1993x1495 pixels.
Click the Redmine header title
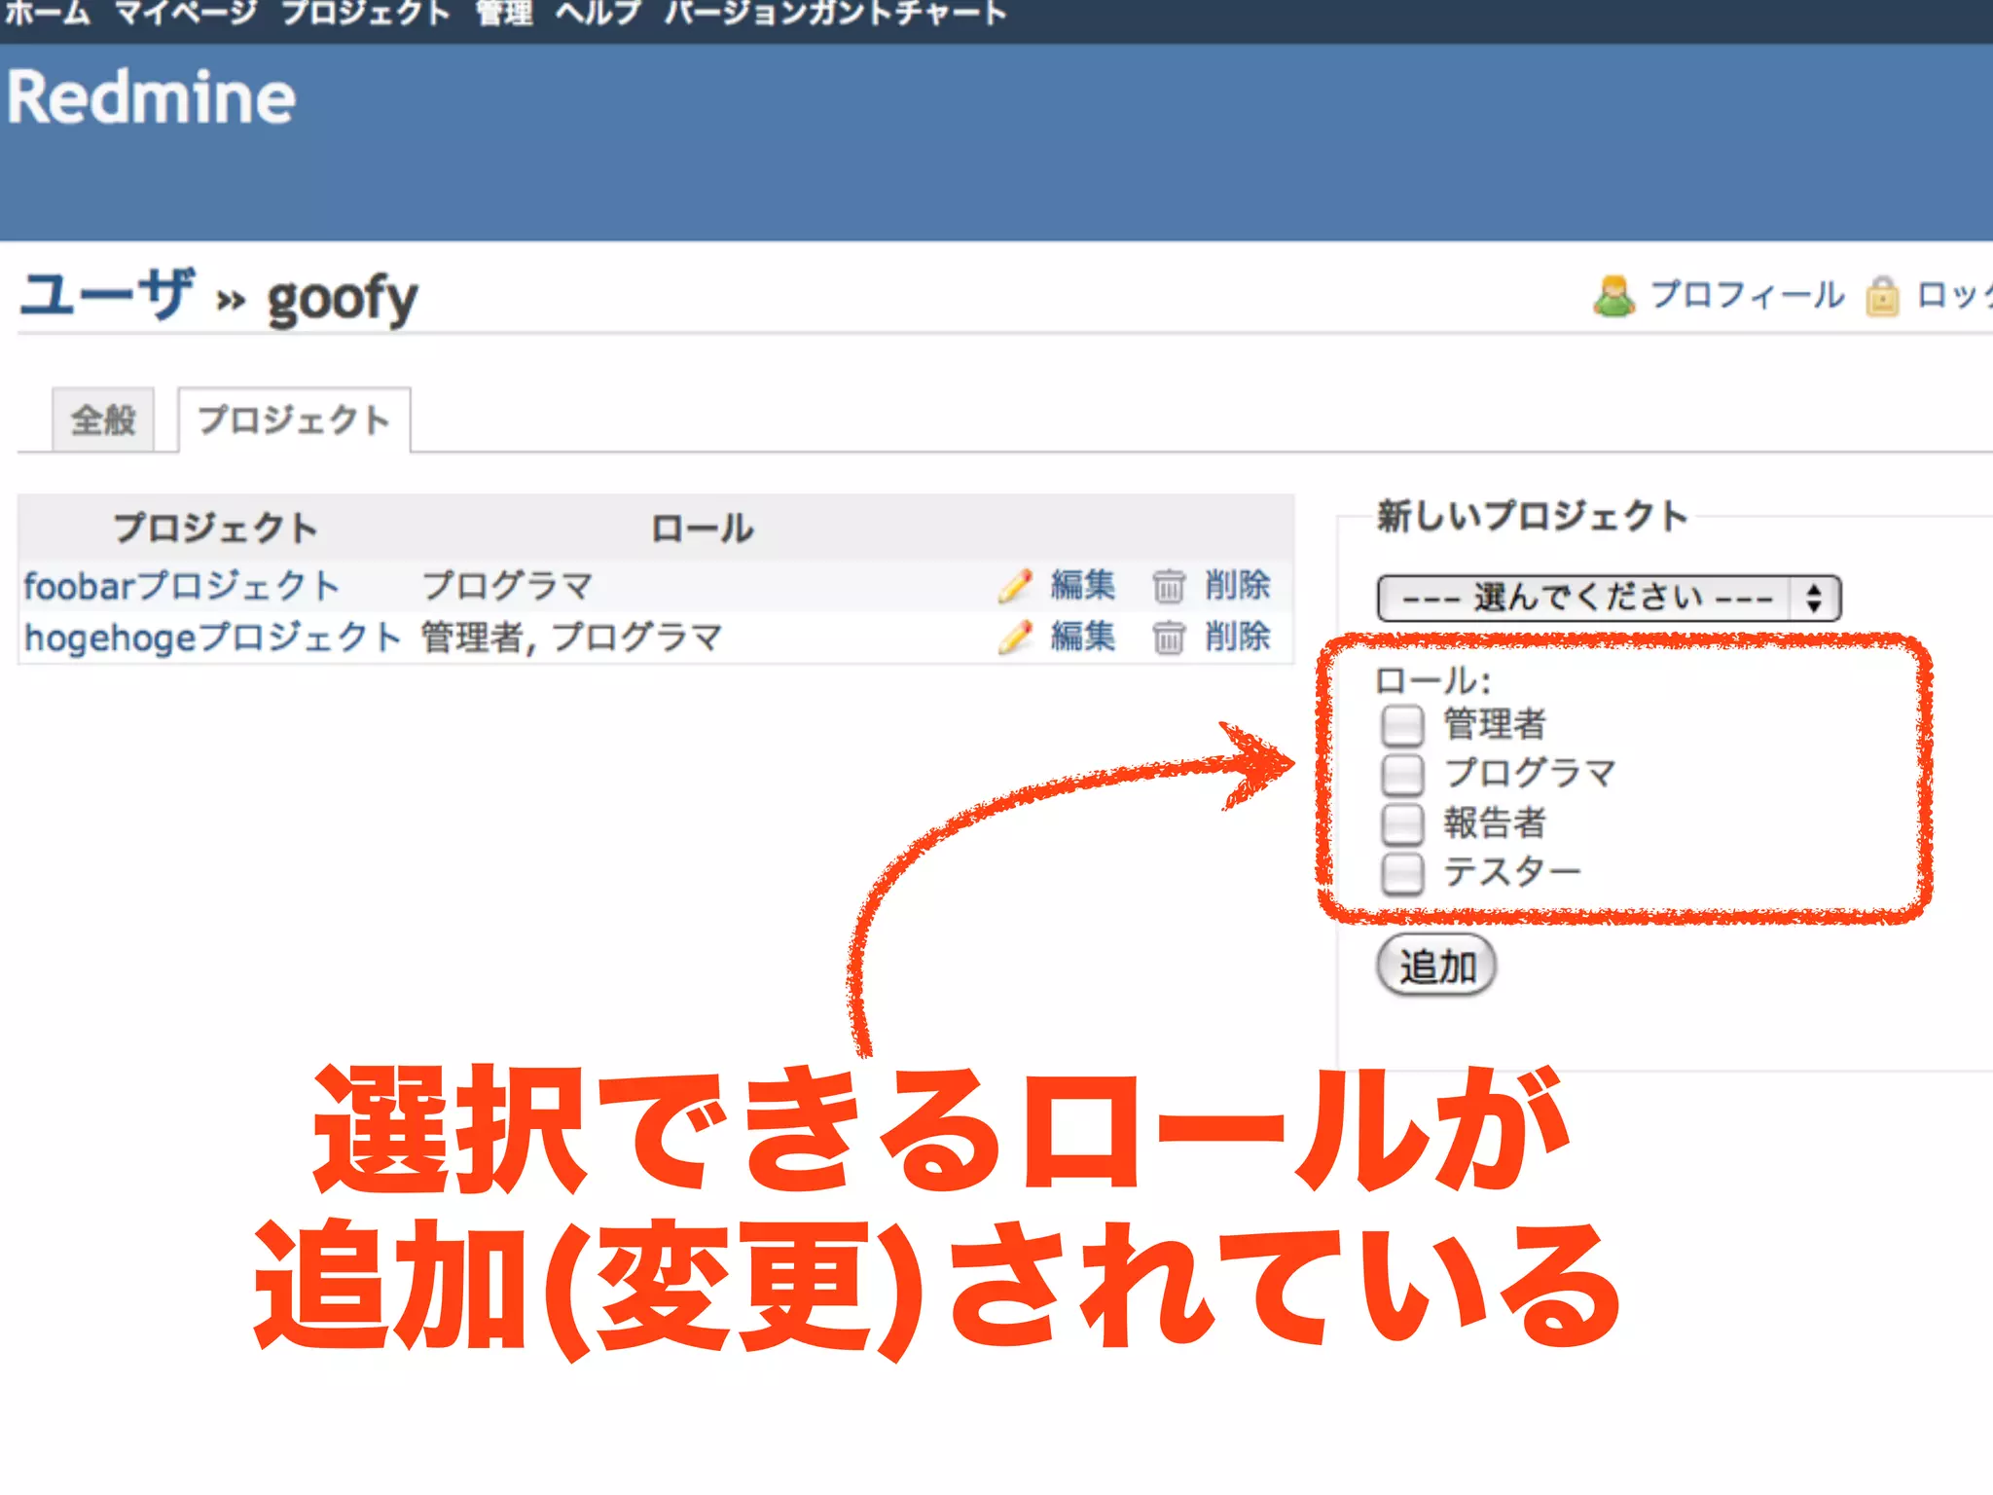(x=151, y=98)
